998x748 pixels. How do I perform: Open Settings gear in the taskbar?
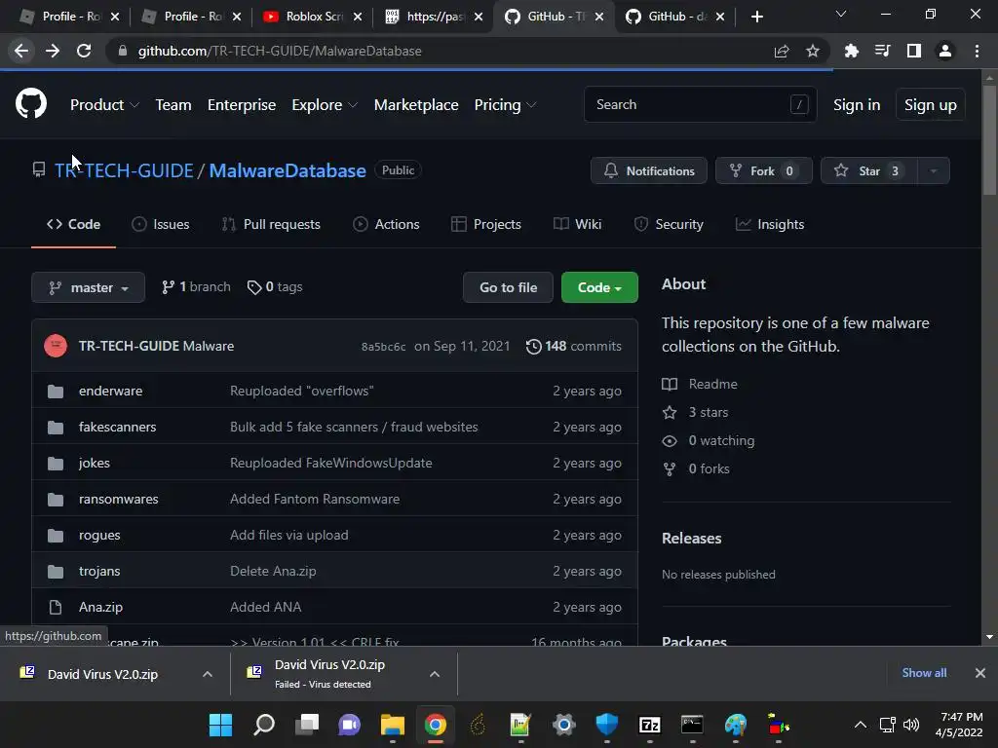[x=564, y=725]
